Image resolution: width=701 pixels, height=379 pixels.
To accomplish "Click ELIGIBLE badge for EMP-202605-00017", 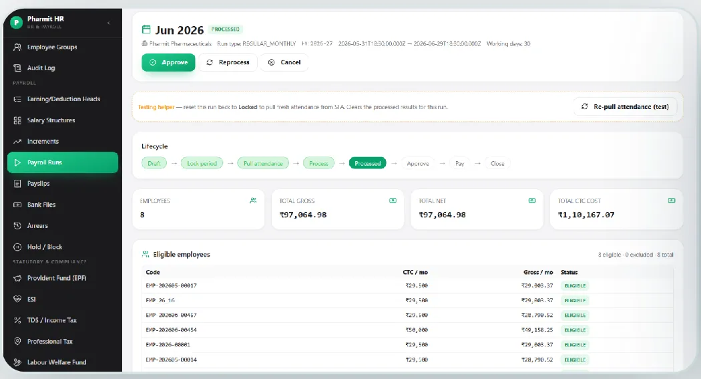I will (x=575, y=285).
